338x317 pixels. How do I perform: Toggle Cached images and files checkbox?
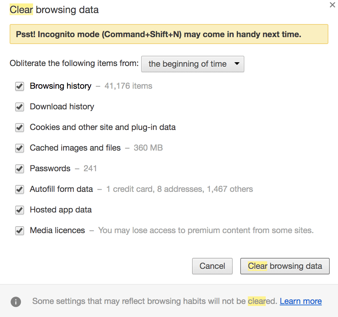pos(20,148)
